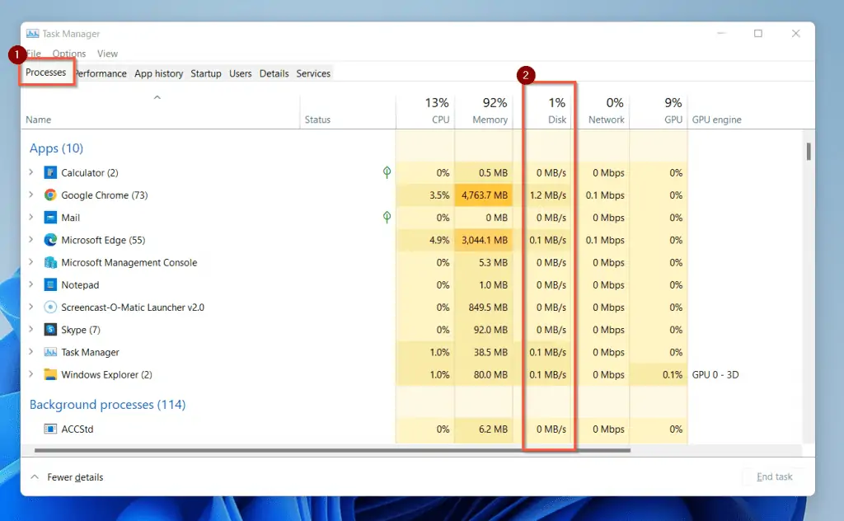Click the Skype icon
844x521 pixels.
click(x=50, y=330)
